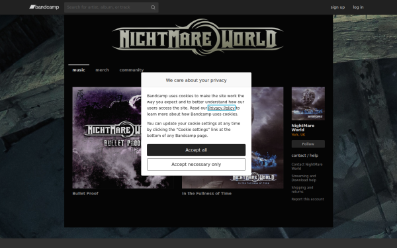
Task: Switch to the merch tab
Action: [102, 70]
